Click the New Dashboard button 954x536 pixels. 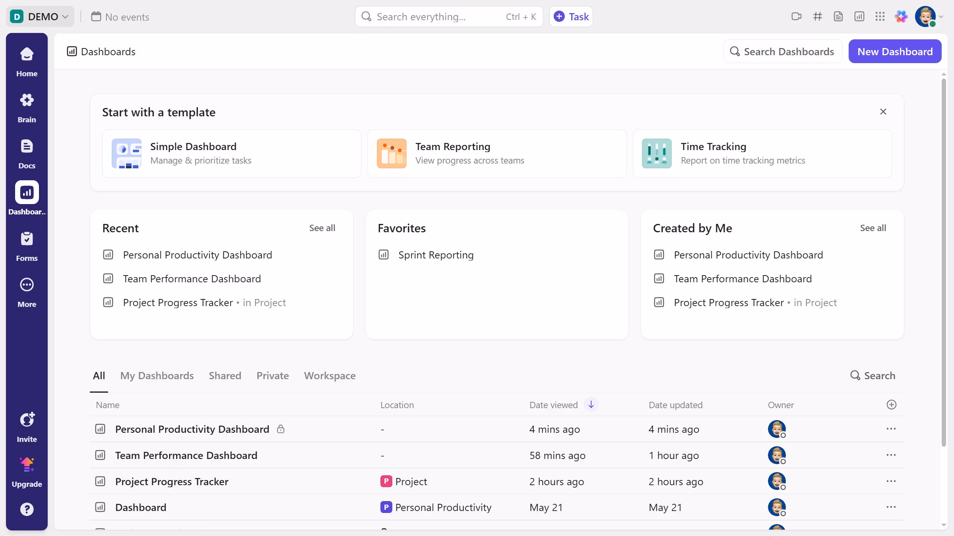tap(895, 52)
